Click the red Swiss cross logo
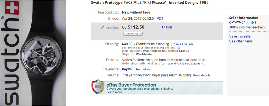269x106 pixels. coord(12,8)
